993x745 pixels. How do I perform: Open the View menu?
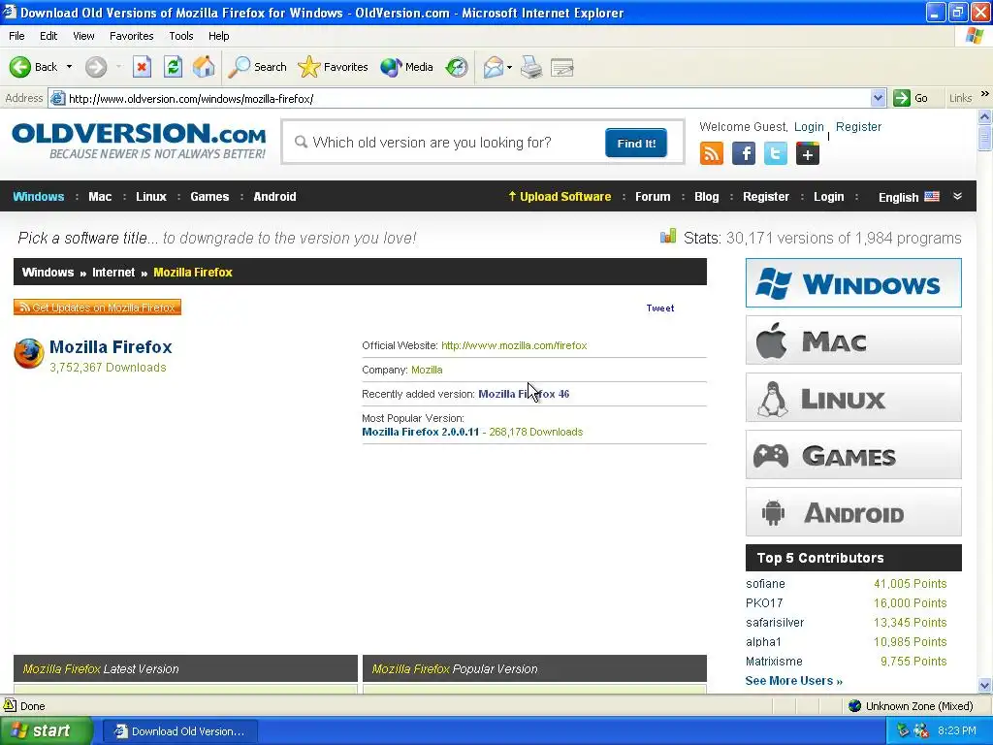(x=83, y=36)
